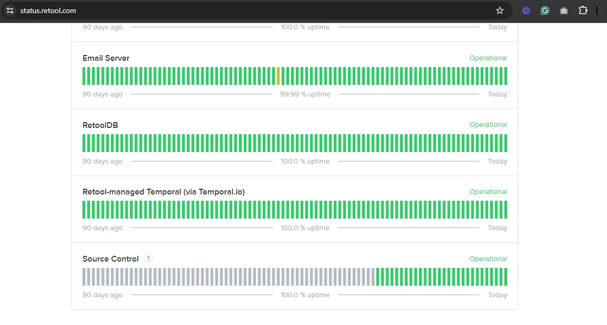Viewport: 607px width, 325px height.
Task: Click RetoolDB's 100.0 % uptime text
Action: (x=305, y=161)
